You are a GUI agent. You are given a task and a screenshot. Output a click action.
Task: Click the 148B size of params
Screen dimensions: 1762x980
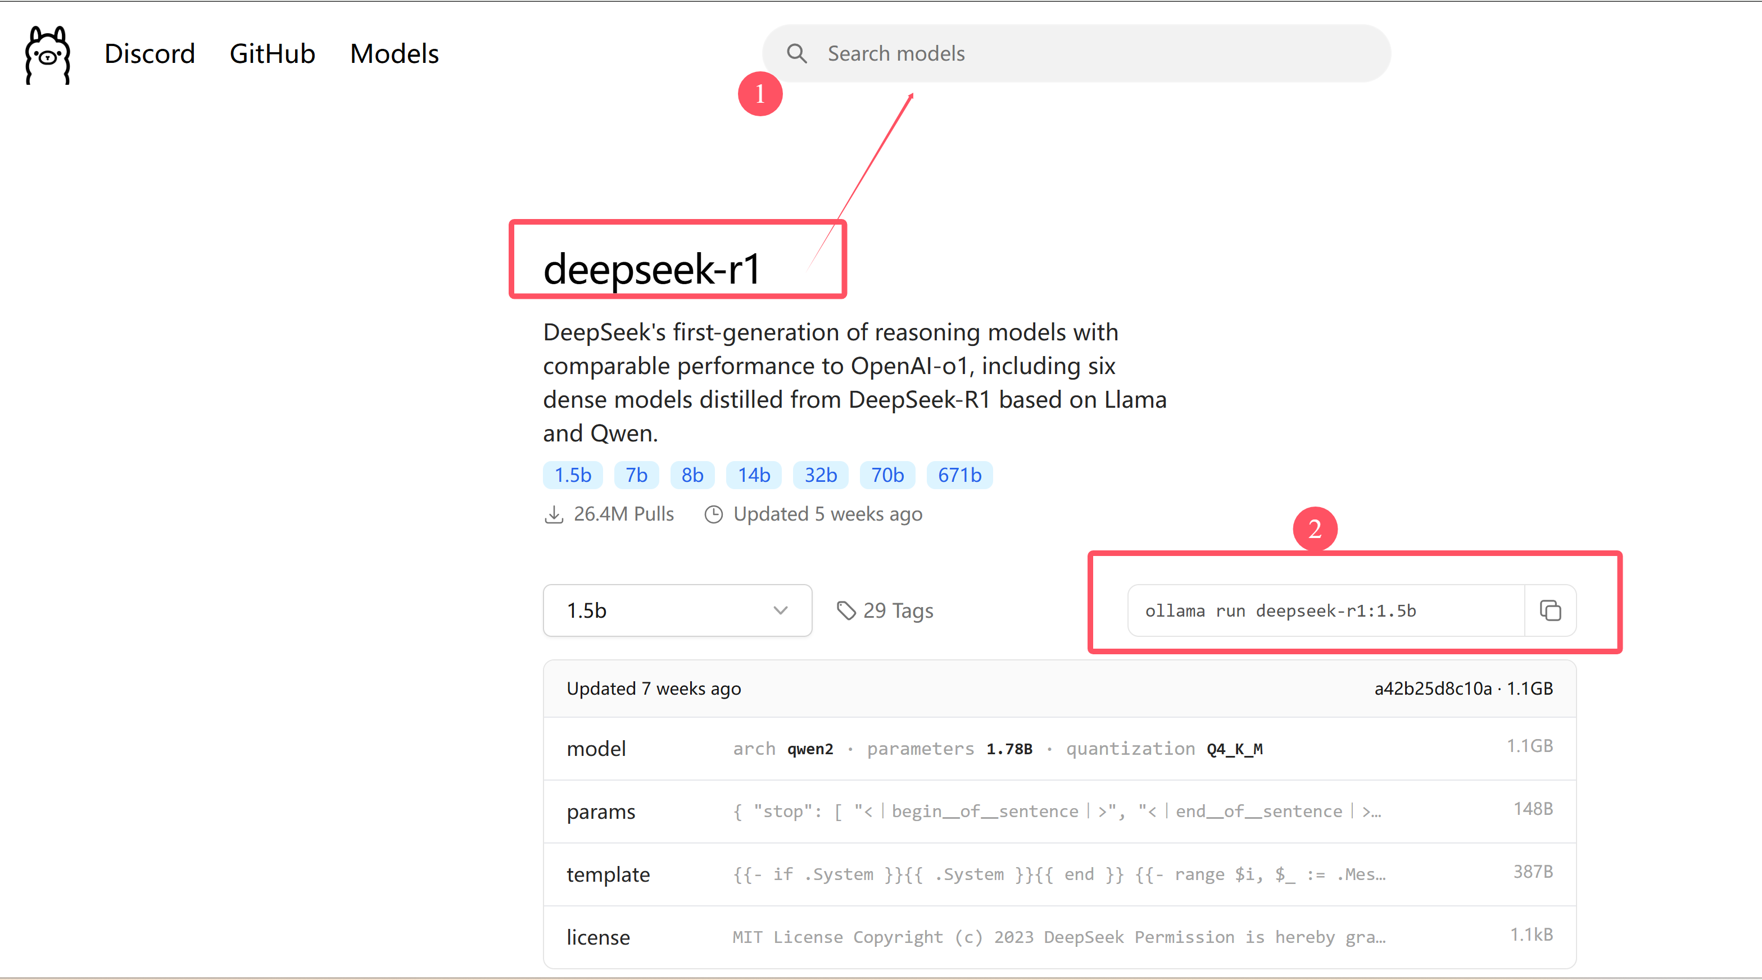pos(1533,809)
